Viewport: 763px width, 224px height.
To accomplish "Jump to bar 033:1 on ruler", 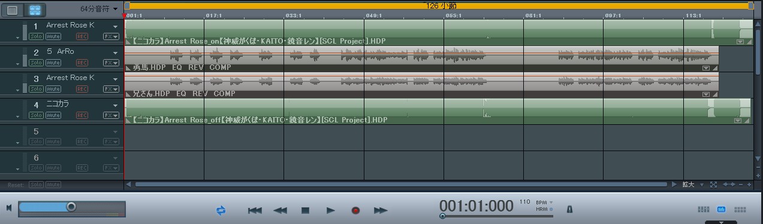I will click(294, 16).
